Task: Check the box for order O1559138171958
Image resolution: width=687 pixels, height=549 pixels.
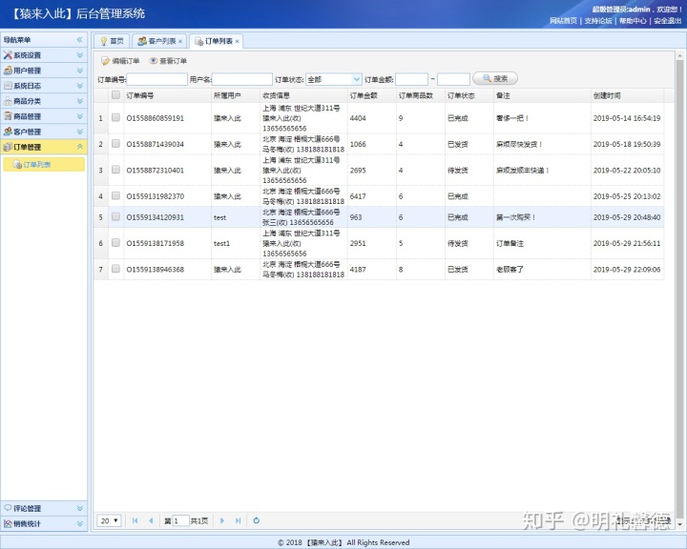Action: pos(115,243)
